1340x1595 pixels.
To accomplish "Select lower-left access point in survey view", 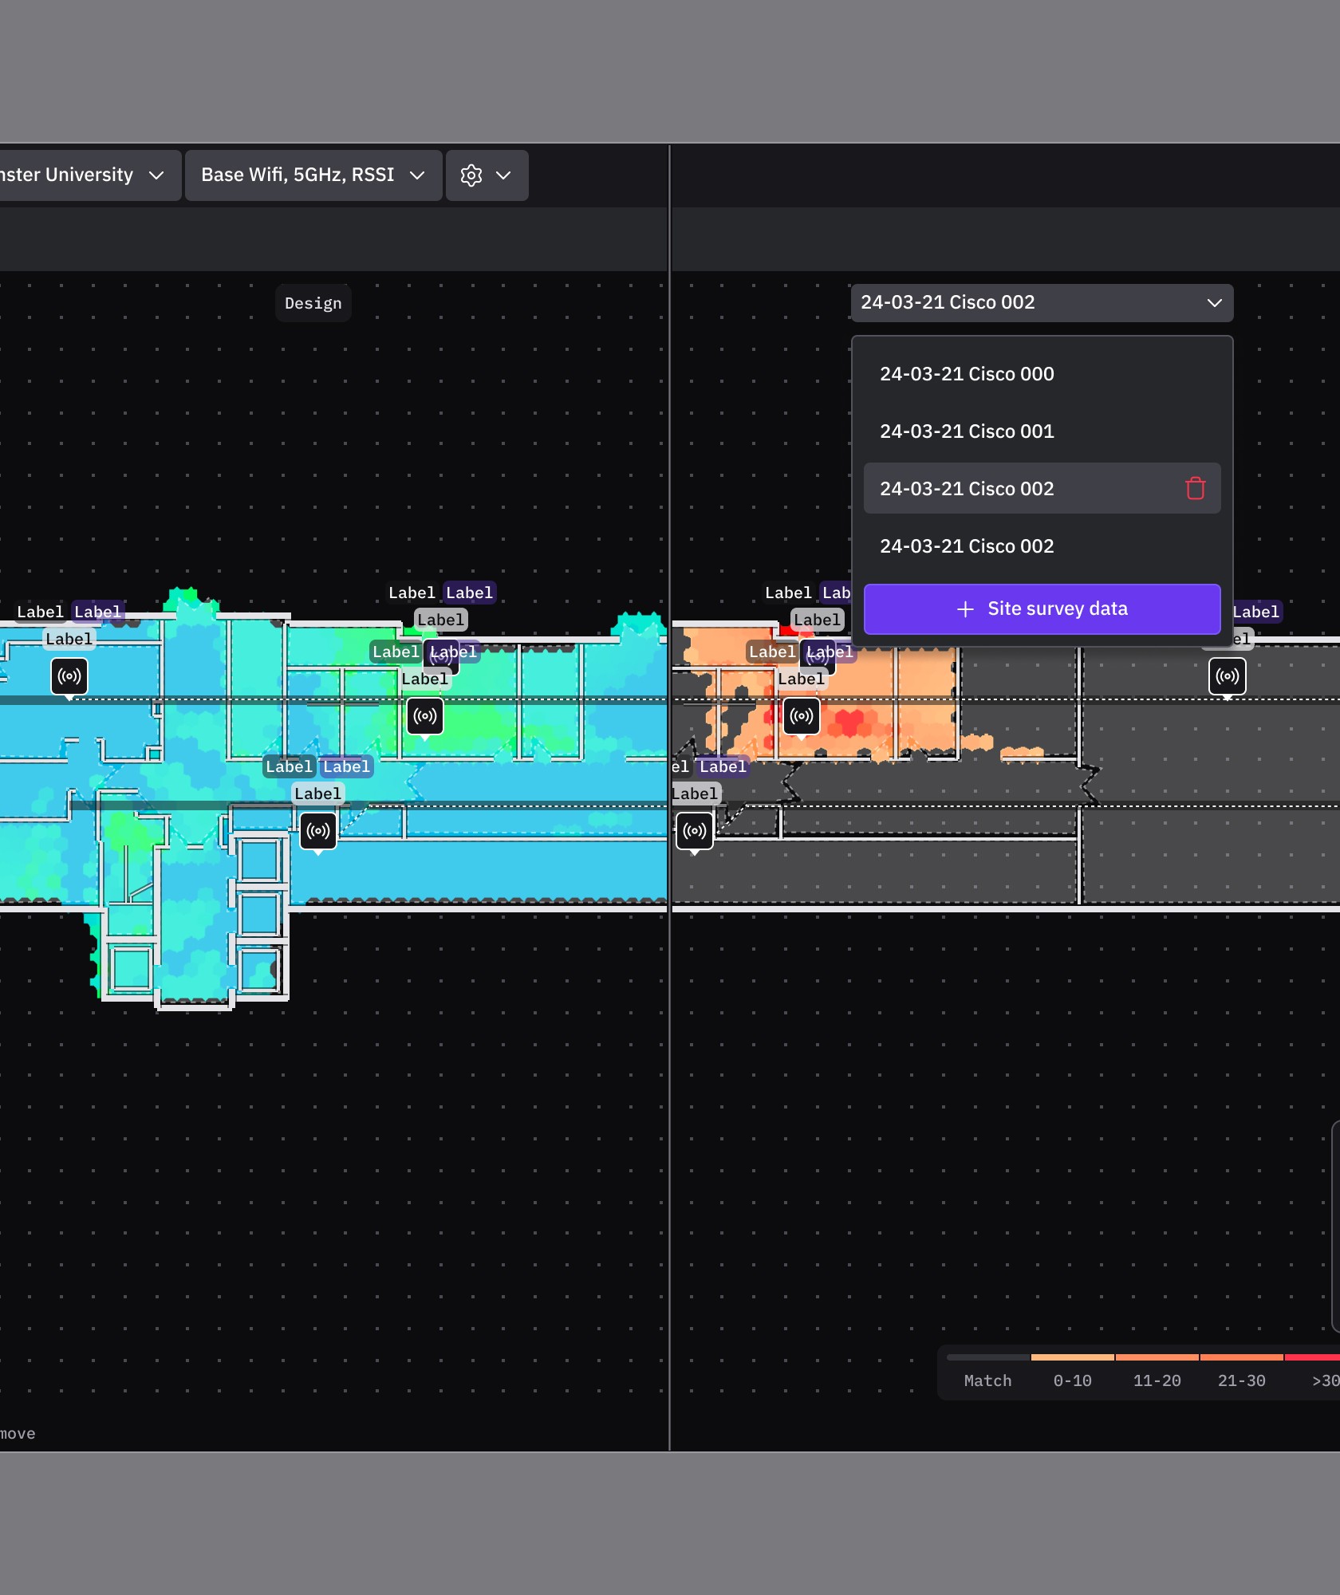I will tap(695, 831).
